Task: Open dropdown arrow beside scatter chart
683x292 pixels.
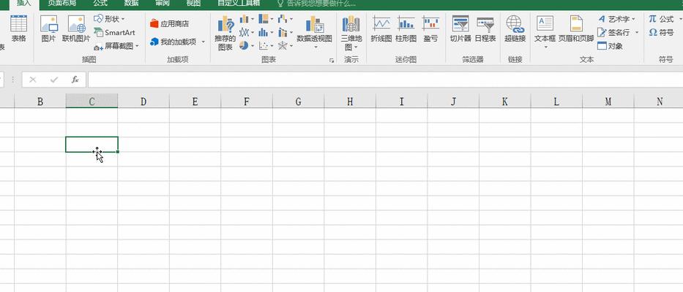Action: point(272,46)
